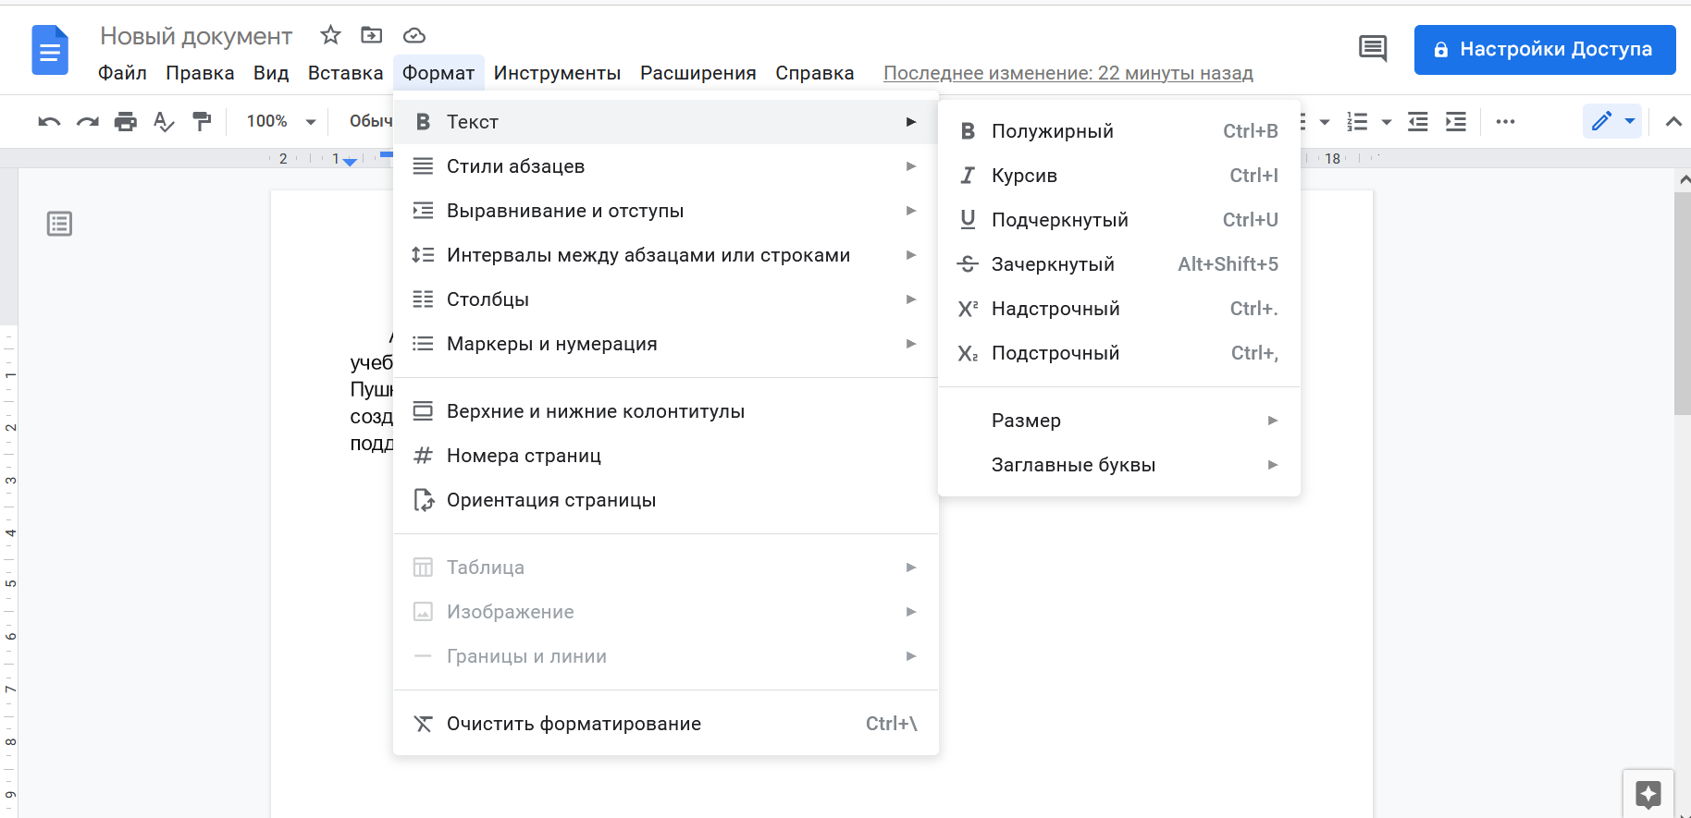Click the redo arrow icon
Viewport: 1691px width, 818px height.
click(88, 121)
